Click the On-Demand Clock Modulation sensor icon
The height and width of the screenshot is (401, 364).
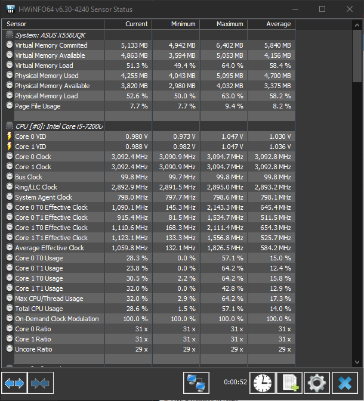[x=10, y=318]
